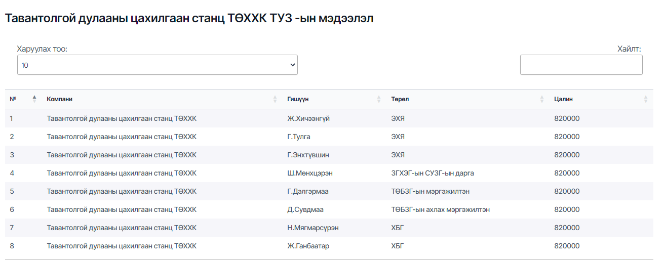The height and width of the screenshot is (260, 664).
Task: Click the ЗГХЭГ-ын СУЗГ-ын дарга cell
Action: tap(433, 173)
